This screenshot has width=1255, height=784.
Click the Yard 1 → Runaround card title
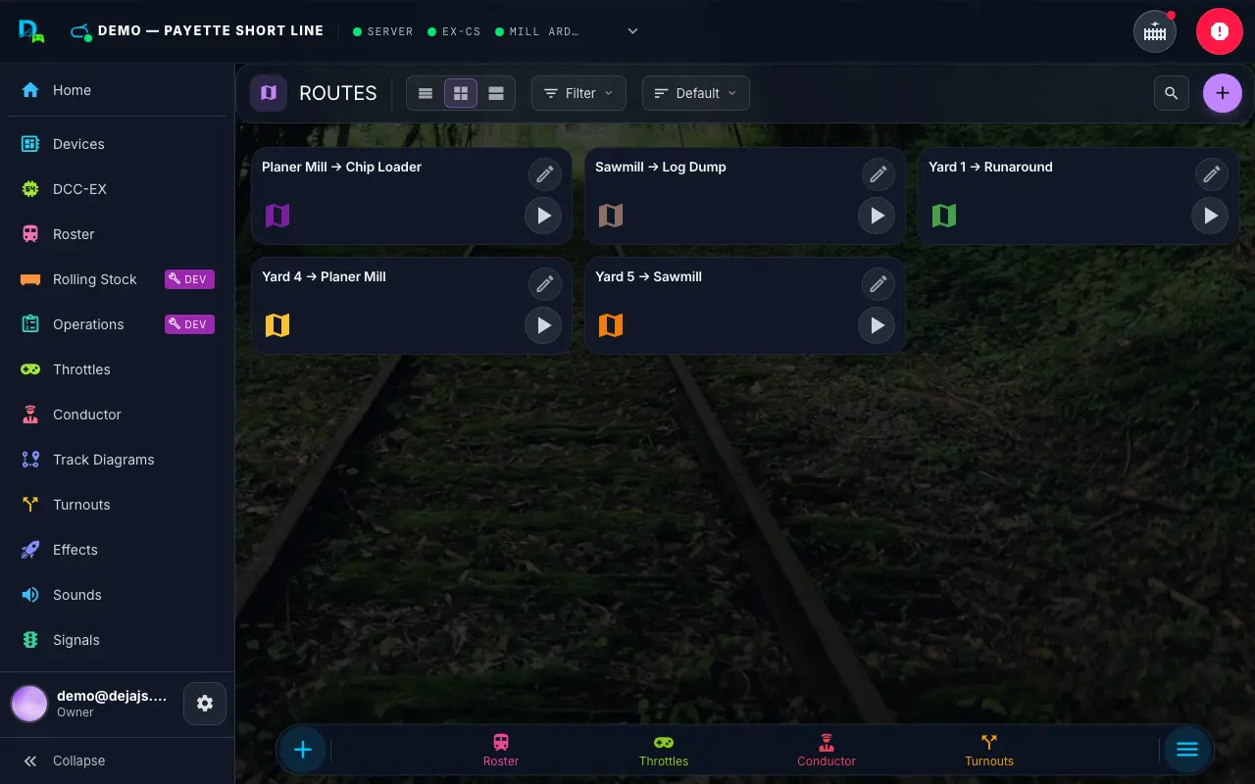click(x=990, y=167)
